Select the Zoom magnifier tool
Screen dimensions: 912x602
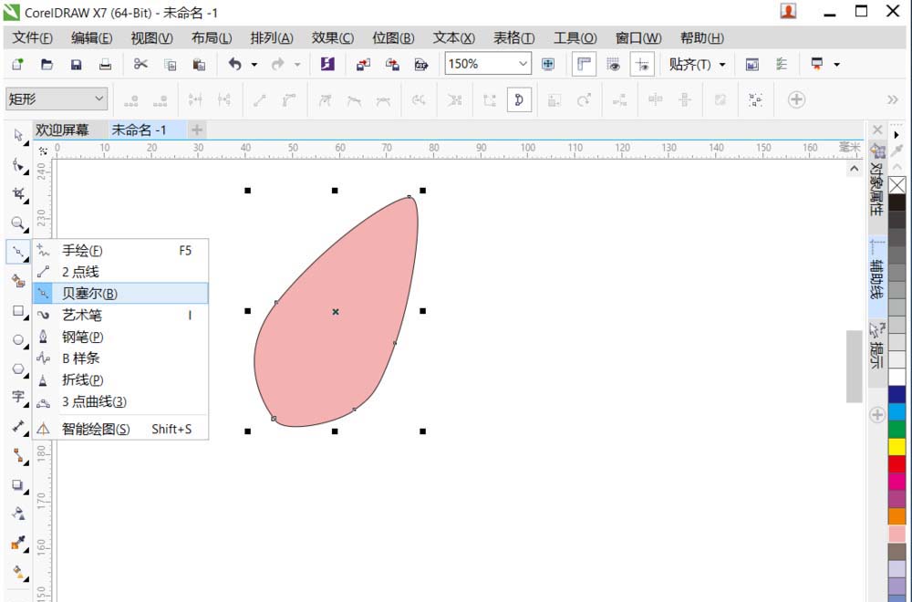(x=18, y=223)
